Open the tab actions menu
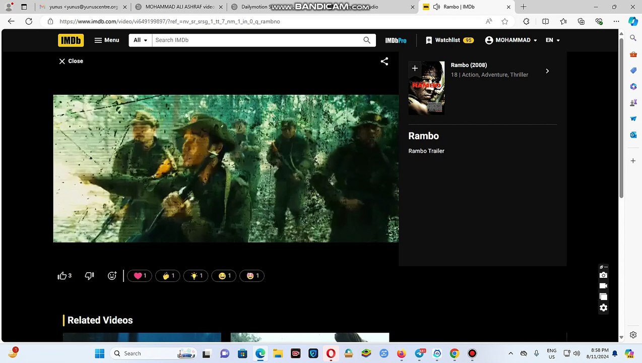The image size is (642, 363). (24, 7)
